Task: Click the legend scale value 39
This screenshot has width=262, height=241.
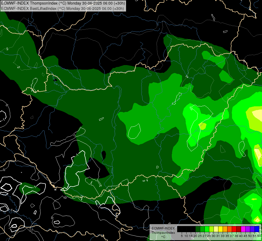Action: pos(236,236)
